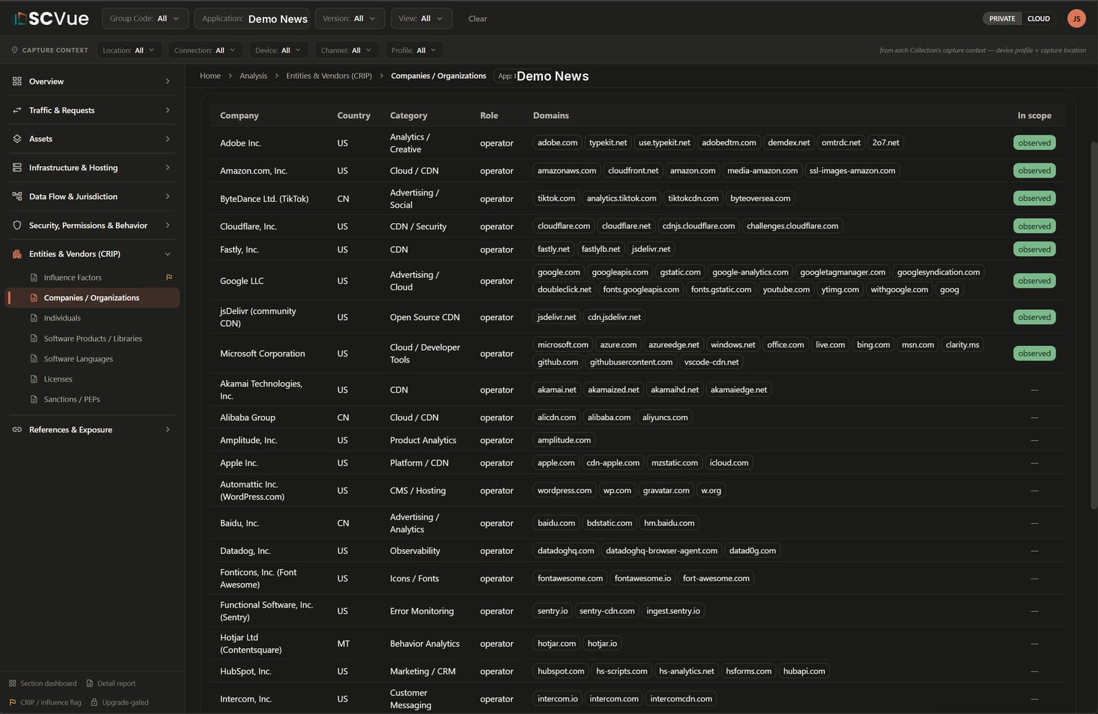The image size is (1098, 714).
Task: Click the page vertical scrollbar
Action: point(1094,325)
